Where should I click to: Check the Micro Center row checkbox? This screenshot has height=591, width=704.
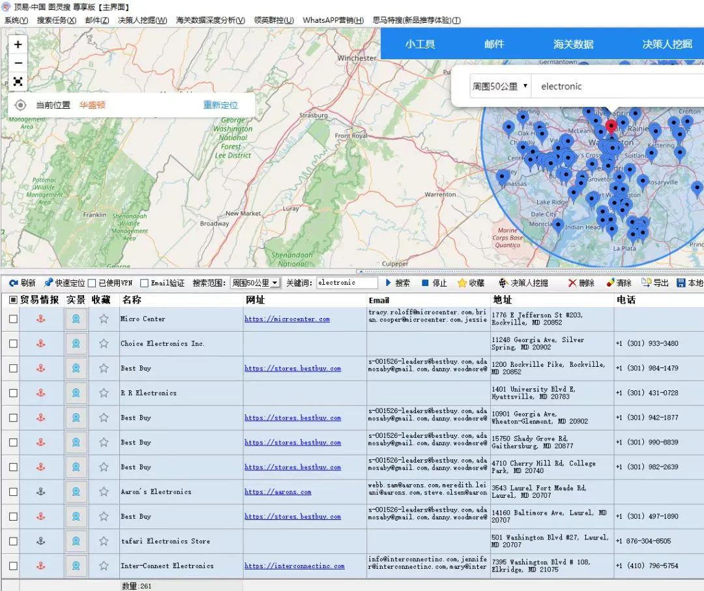coord(14,319)
